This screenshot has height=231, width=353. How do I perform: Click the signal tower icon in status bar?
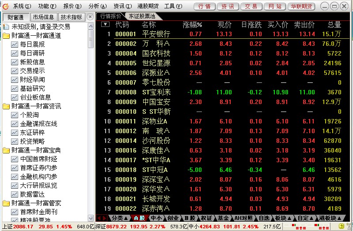click(x=349, y=226)
